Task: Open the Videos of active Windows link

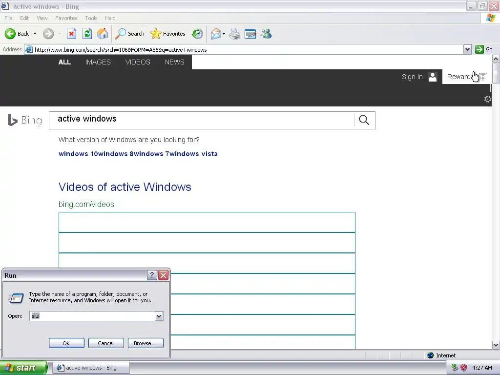Action: (x=125, y=187)
